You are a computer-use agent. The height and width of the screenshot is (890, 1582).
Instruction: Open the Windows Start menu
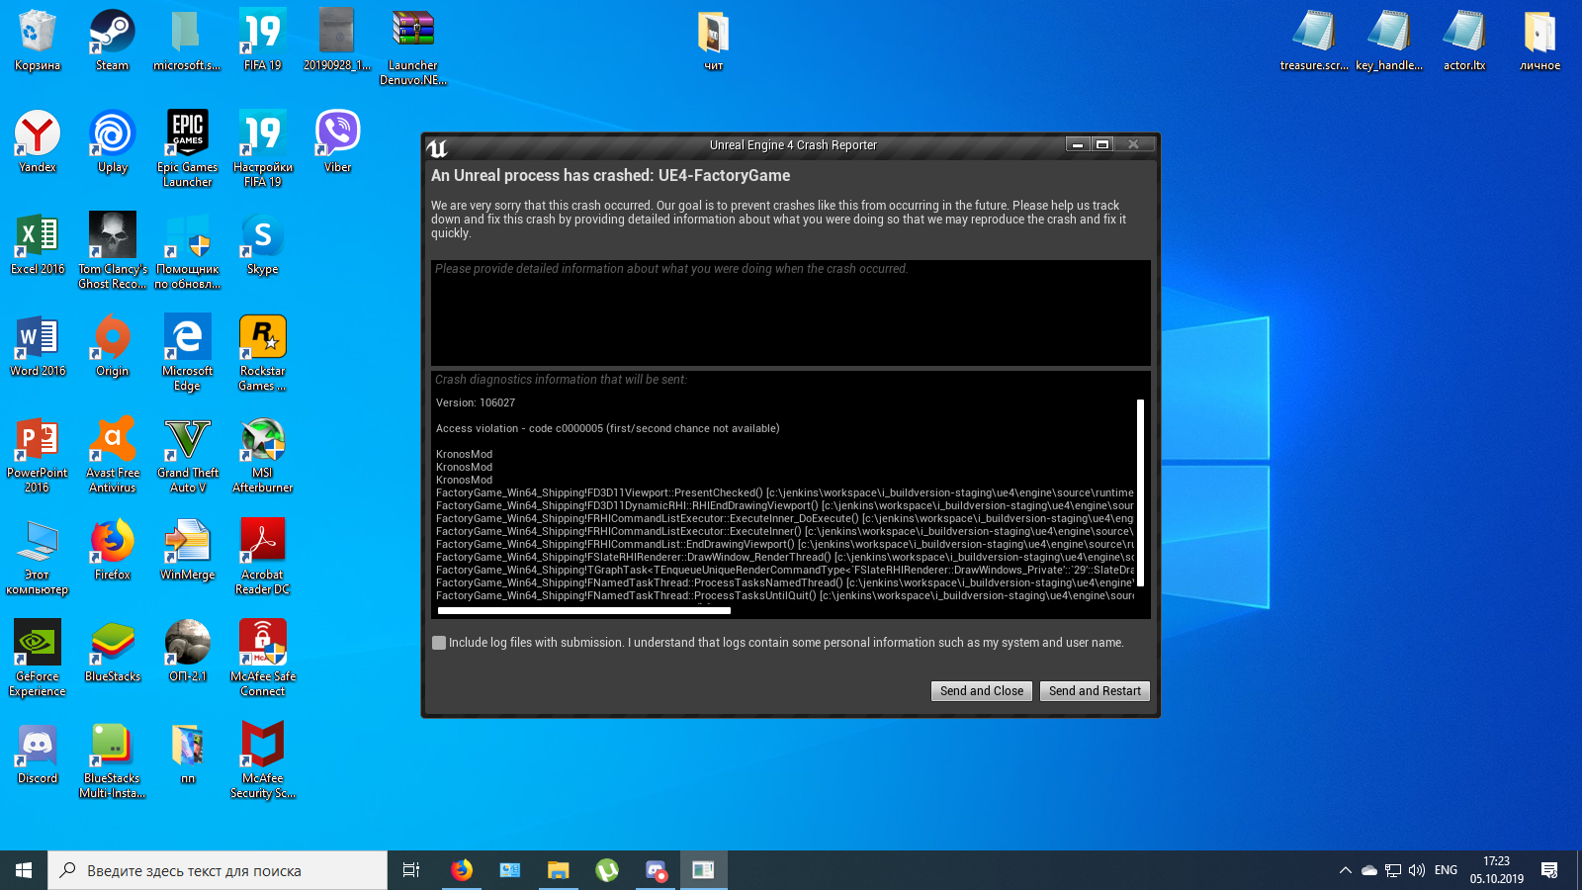click(x=24, y=870)
